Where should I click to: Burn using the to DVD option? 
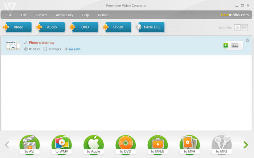126,145
